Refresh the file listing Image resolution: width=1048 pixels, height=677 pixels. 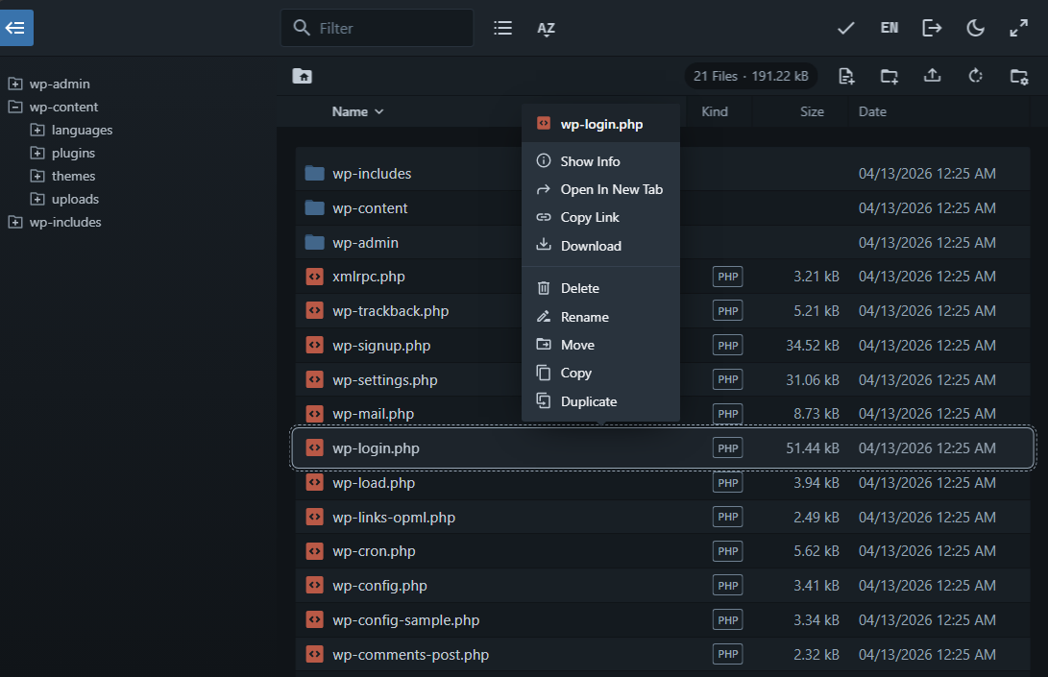(976, 76)
